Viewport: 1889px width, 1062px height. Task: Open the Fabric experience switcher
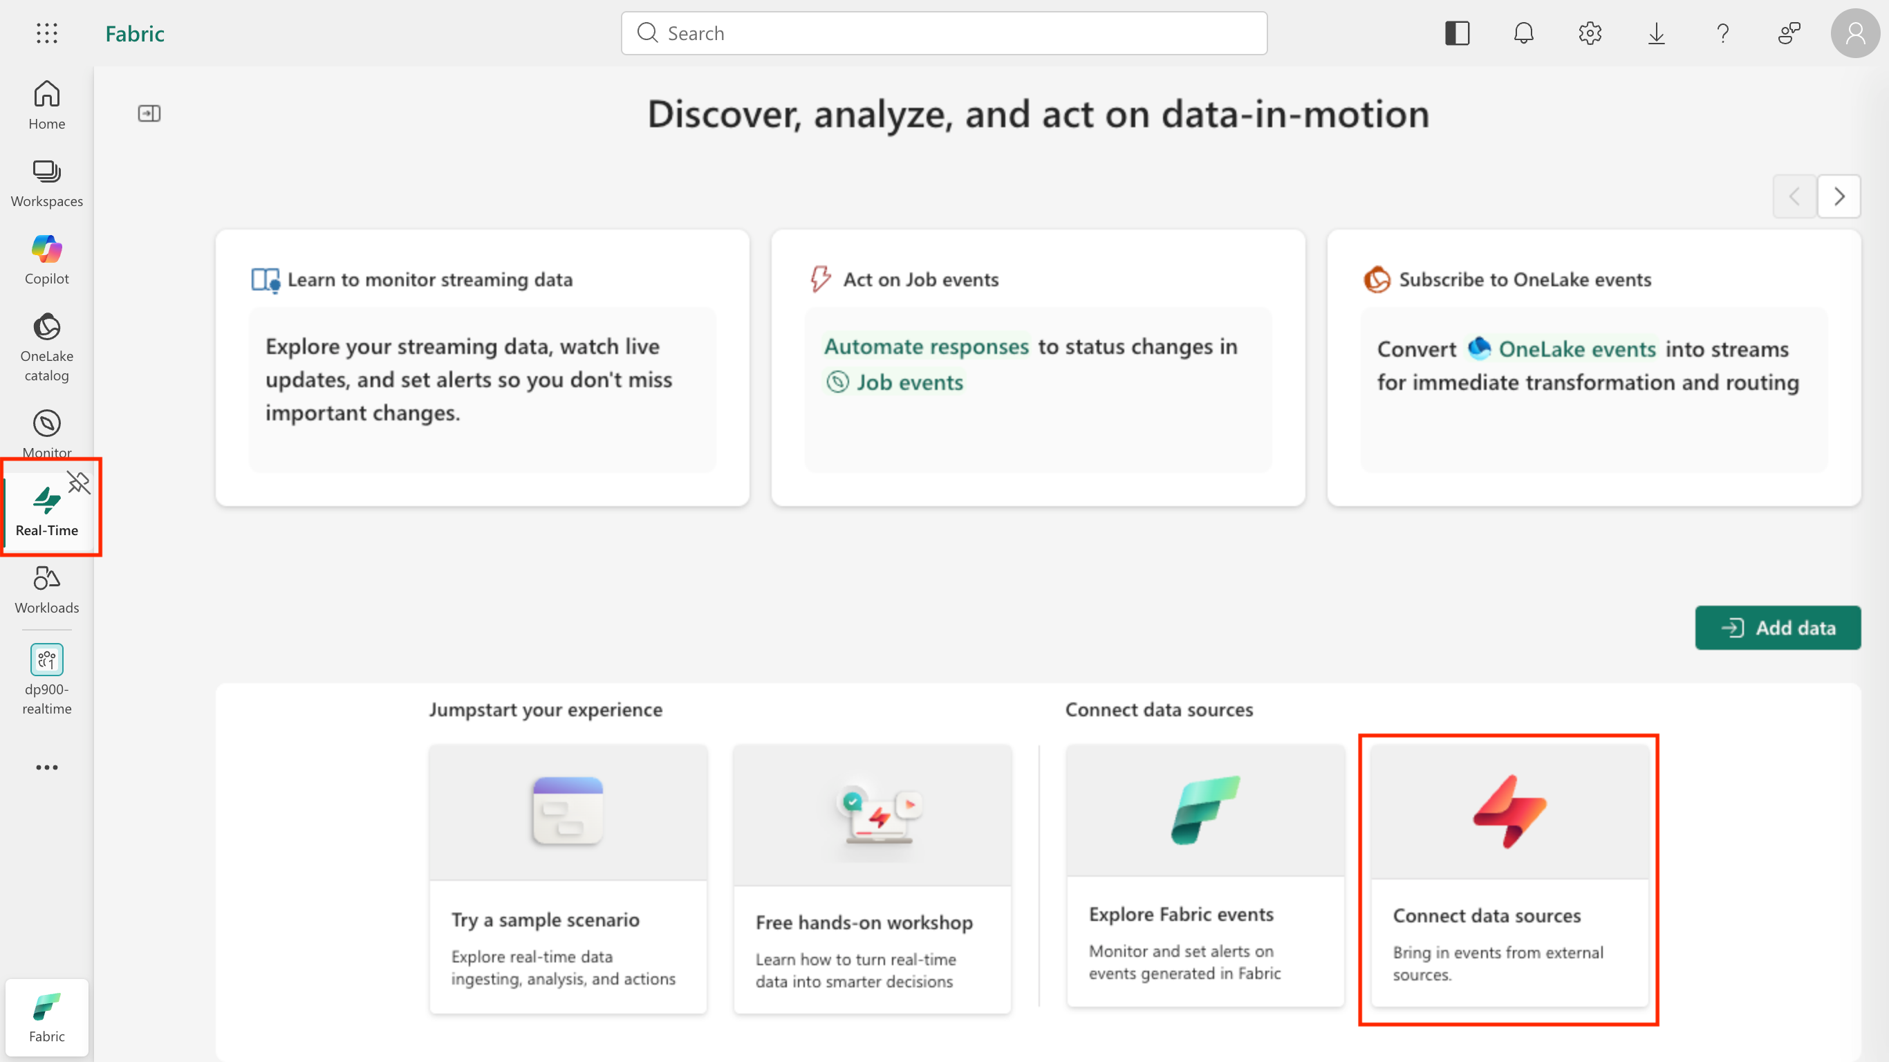click(x=47, y=1018)
